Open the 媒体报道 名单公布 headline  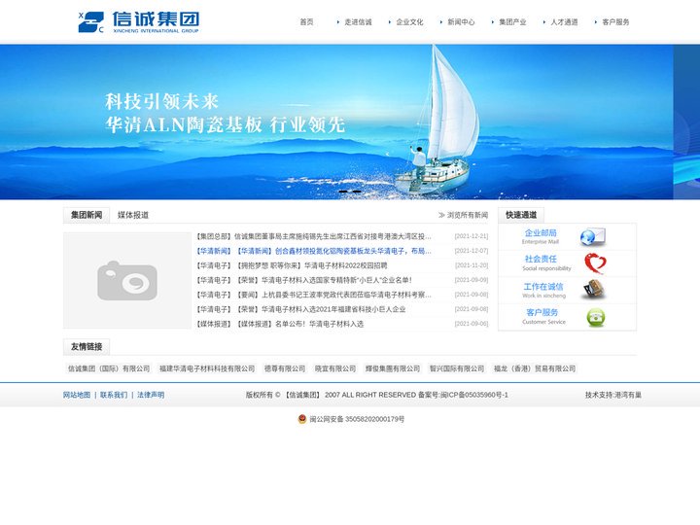280,324
